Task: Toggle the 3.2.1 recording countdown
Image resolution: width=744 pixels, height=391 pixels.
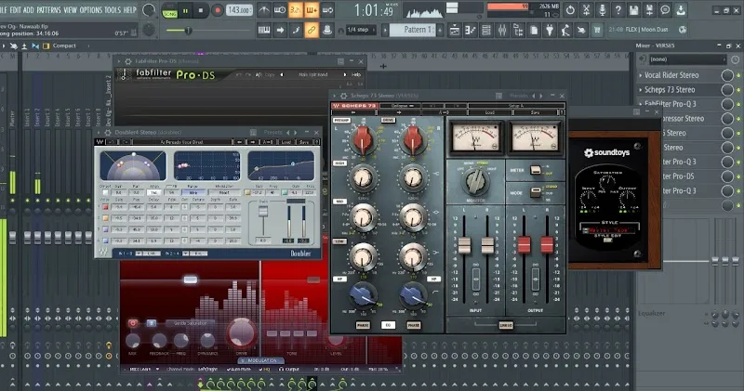Action: (x=296, y=10)
